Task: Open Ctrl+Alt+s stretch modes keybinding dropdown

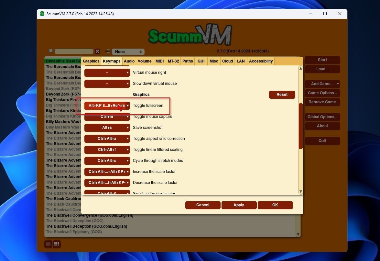Action: pyautogui.click(x=107, y=161)
